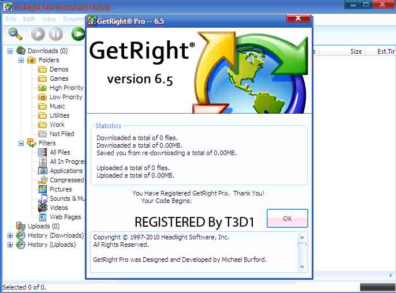396x293 pixels.
Task: Select the Videos filter label
Action: pos(59,208)
